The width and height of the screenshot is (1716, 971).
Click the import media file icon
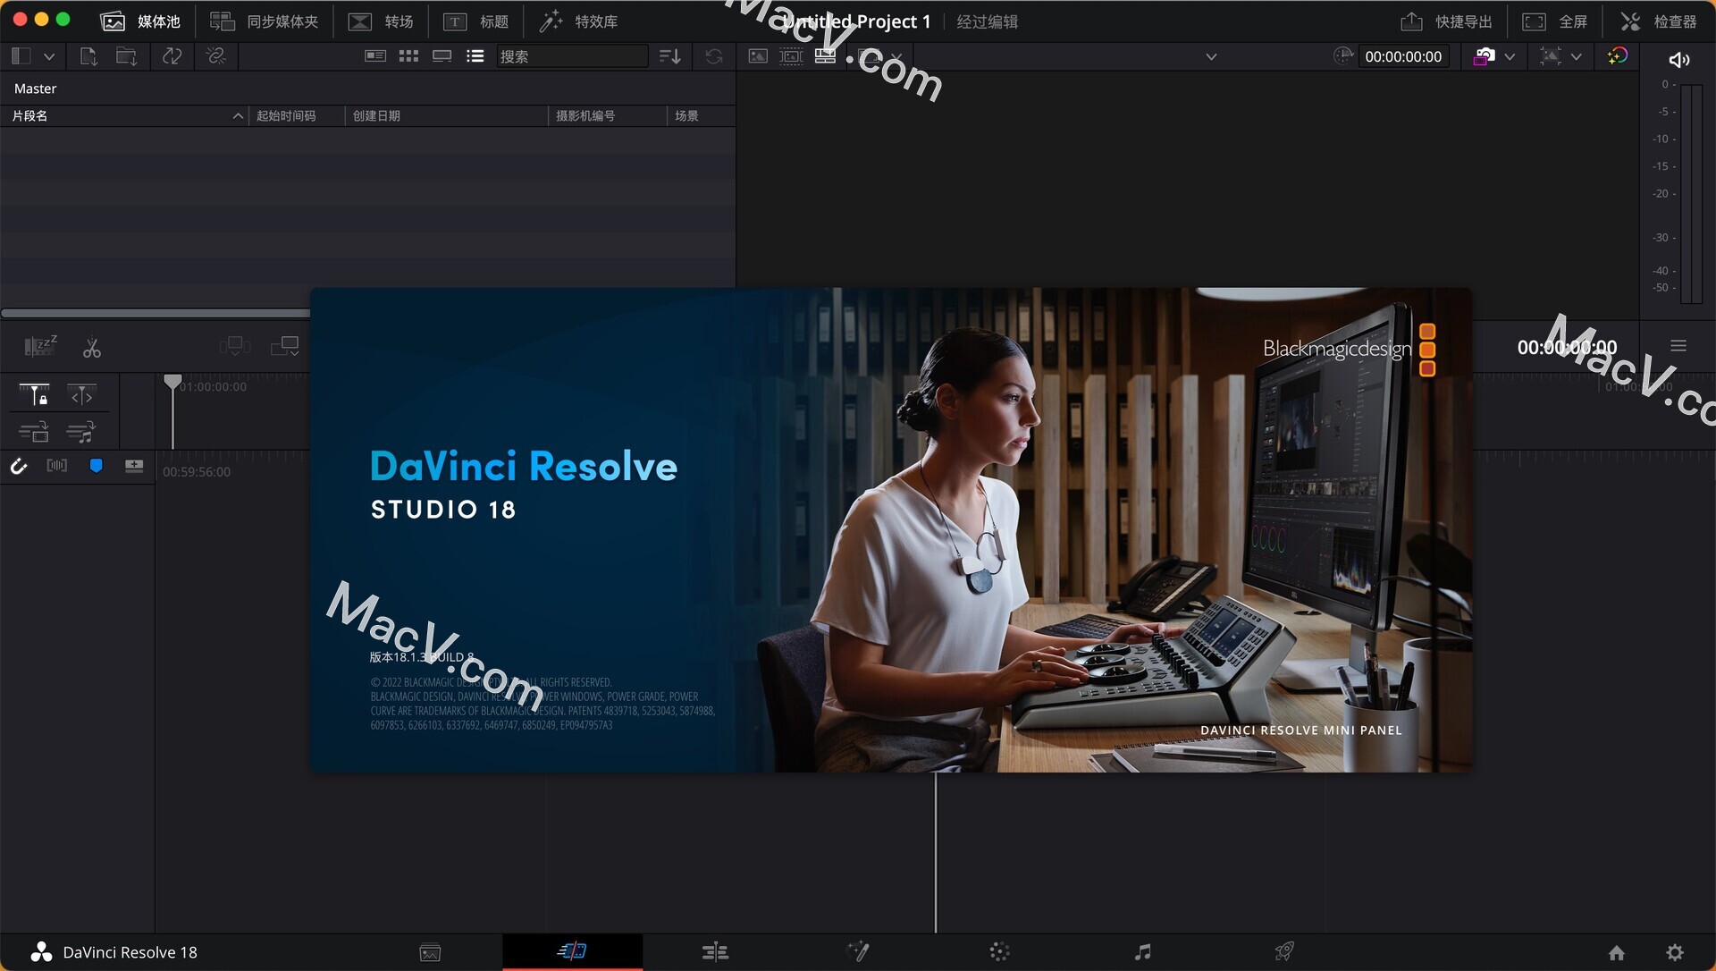pyautogui.click(x=88, y=56)
